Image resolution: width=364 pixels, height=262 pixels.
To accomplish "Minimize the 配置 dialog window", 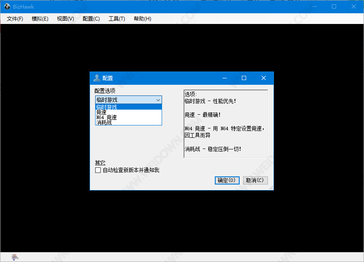I will 225,78.
